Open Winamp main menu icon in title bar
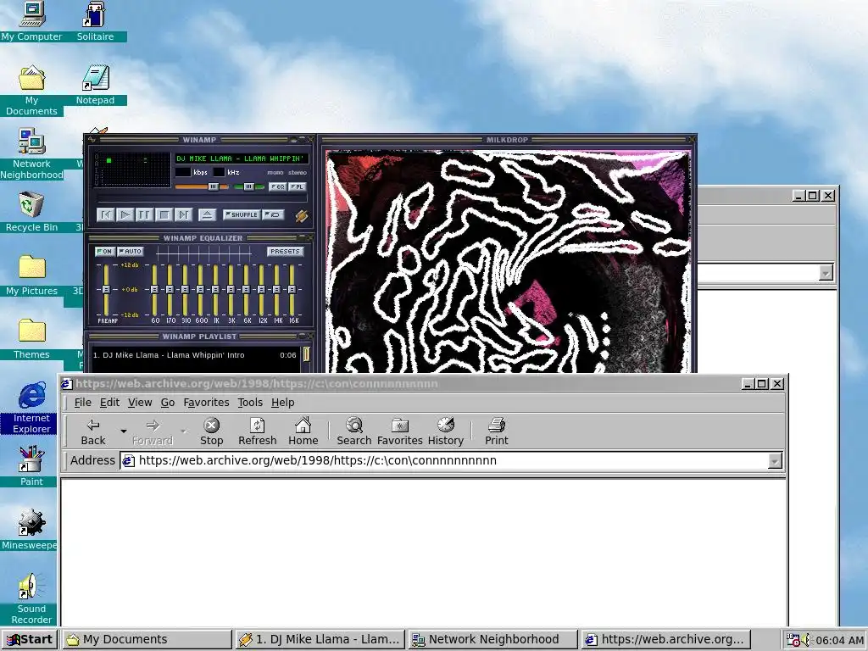 coord(92,140)
